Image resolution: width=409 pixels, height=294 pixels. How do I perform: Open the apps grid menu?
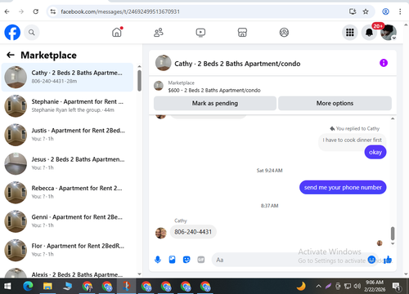(x=350, y=33)
